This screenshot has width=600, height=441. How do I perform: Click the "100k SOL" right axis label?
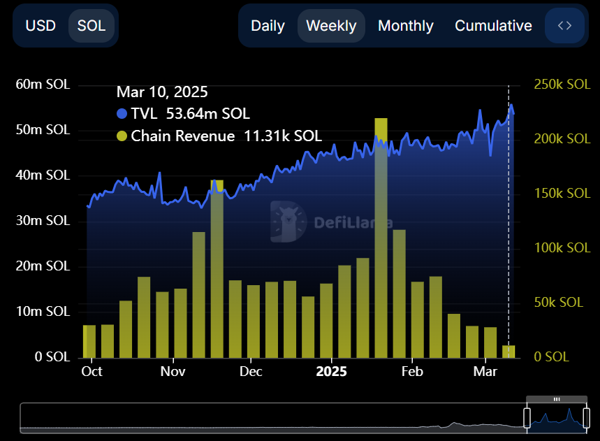(x=562, y=247)
